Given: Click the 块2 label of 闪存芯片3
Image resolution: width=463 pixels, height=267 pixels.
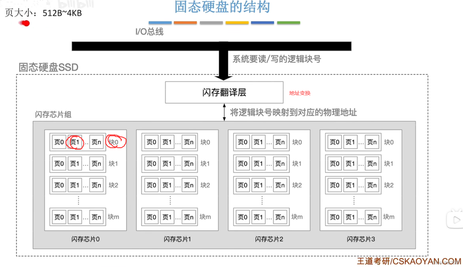Looking at the screenshot, I should [x=389, y=185].
